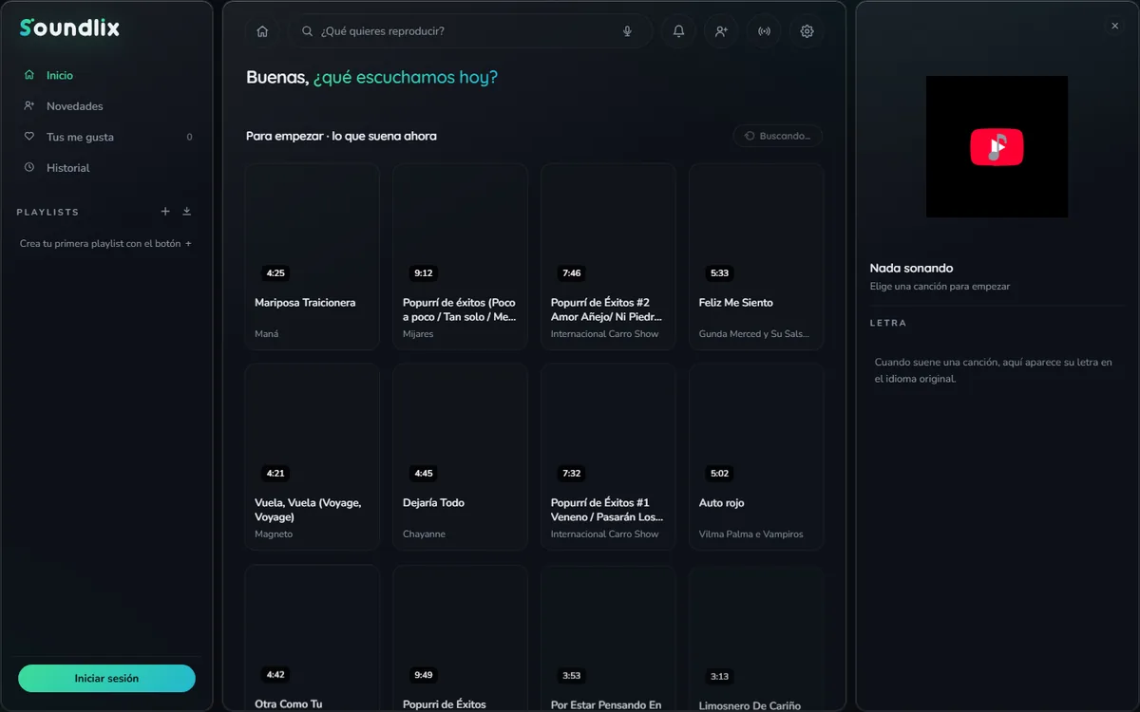The height and width of the screenshot is (712, 1140).
Task: Click the Maná artist name
Action: point(267,334)
